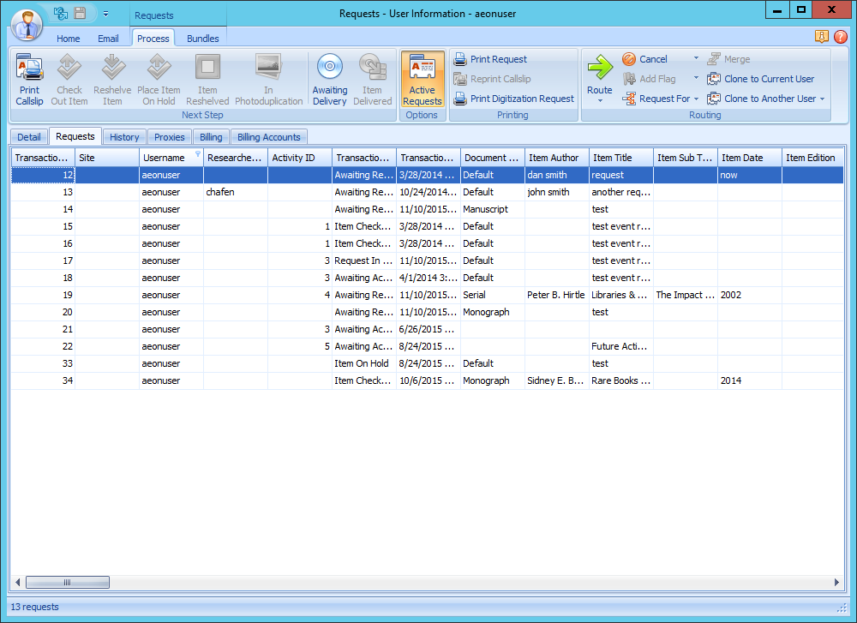Switch to the History tab
Image resolution: width=857 pixels, height=623 pixels.
(x=124, y=137)
